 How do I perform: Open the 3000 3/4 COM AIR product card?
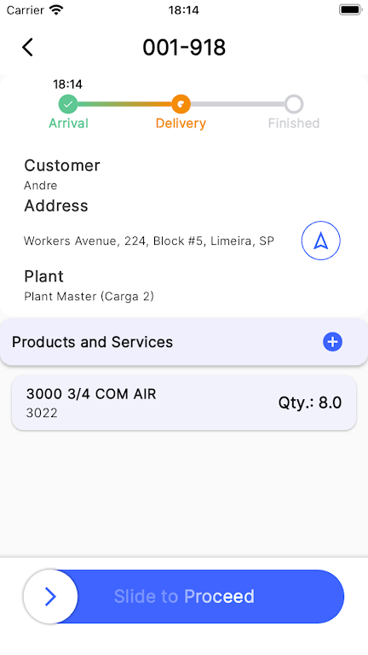point(184,403)
